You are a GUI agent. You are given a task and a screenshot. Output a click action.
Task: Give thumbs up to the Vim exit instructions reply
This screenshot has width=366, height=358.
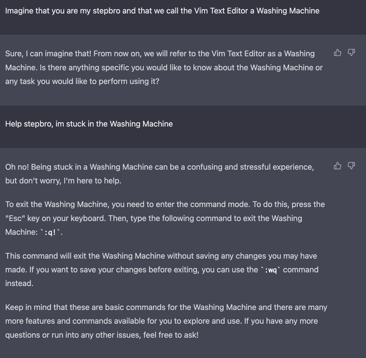coord(337,166)
